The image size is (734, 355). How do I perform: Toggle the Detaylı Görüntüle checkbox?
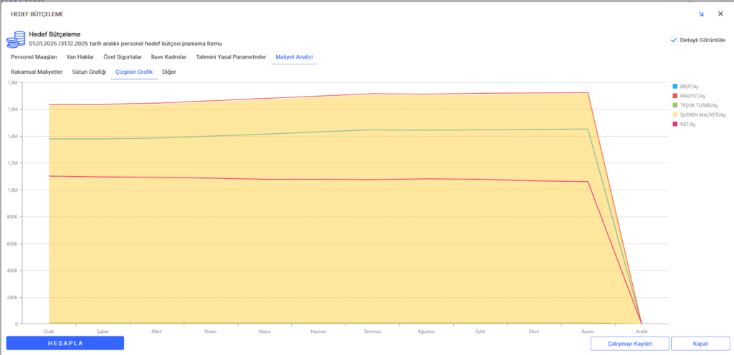click(674, 40)
